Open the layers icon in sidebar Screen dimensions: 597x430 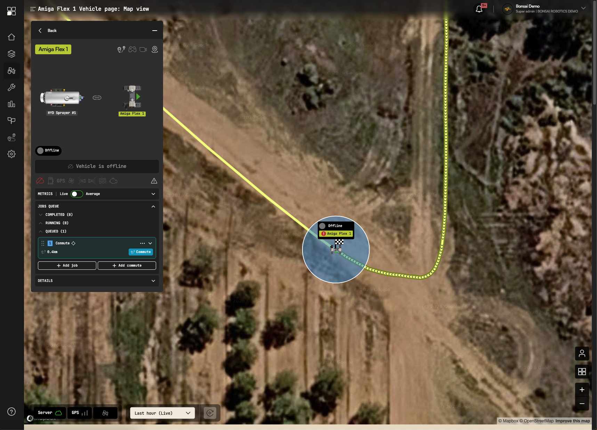pos(11,54)
